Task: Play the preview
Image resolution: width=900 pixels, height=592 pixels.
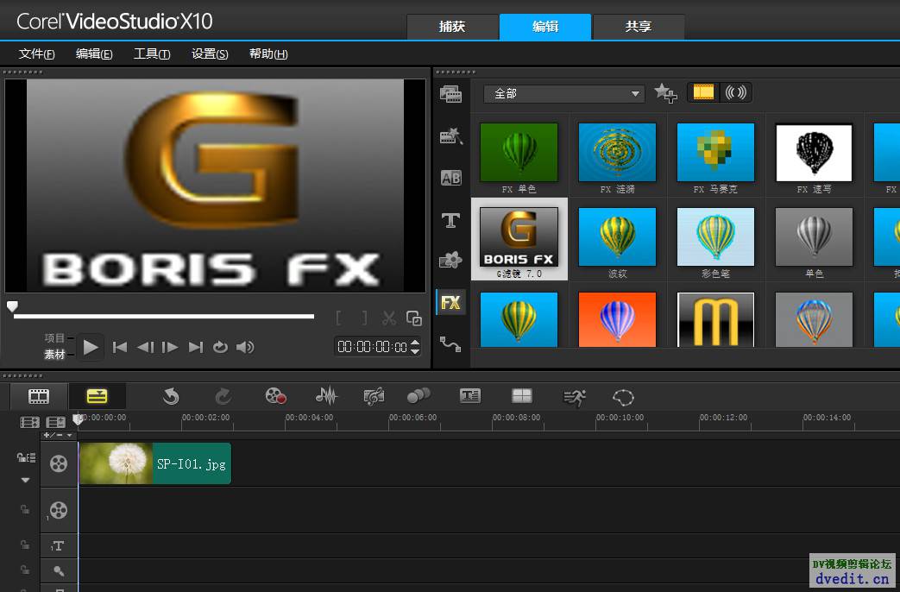Action: pyautogui.click(x=90, y=347)
